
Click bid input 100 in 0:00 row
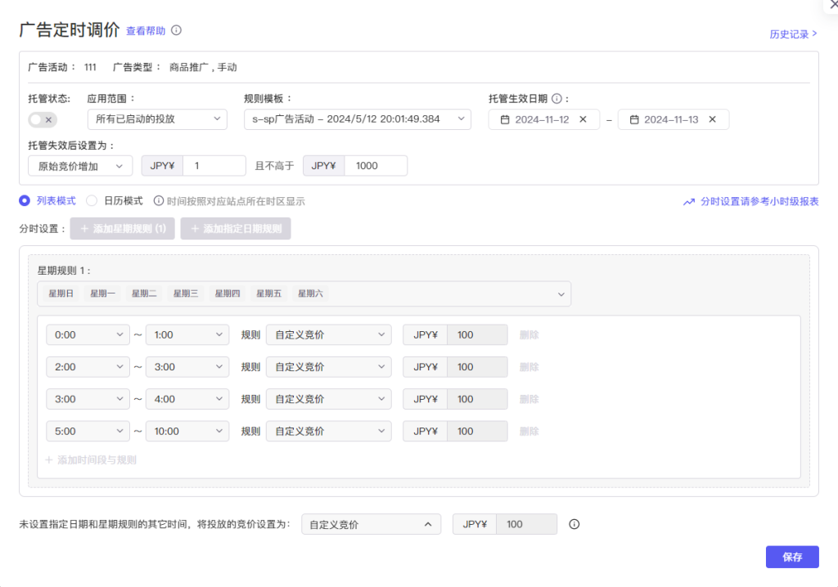click(477, 335)
